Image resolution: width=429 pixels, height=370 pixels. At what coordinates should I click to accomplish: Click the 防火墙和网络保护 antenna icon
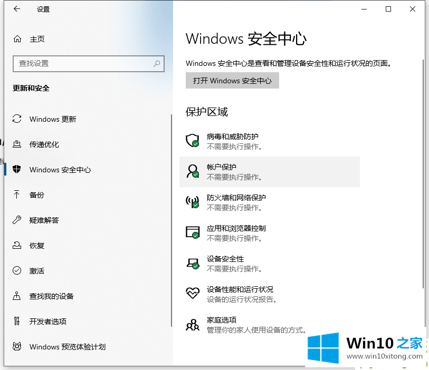193,202
